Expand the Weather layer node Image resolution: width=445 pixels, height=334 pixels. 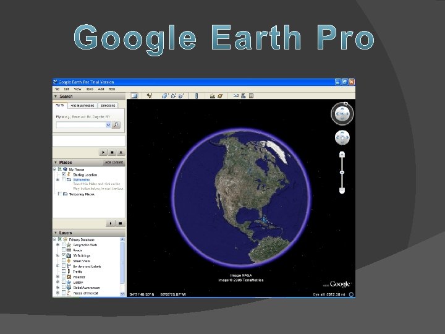58,276
